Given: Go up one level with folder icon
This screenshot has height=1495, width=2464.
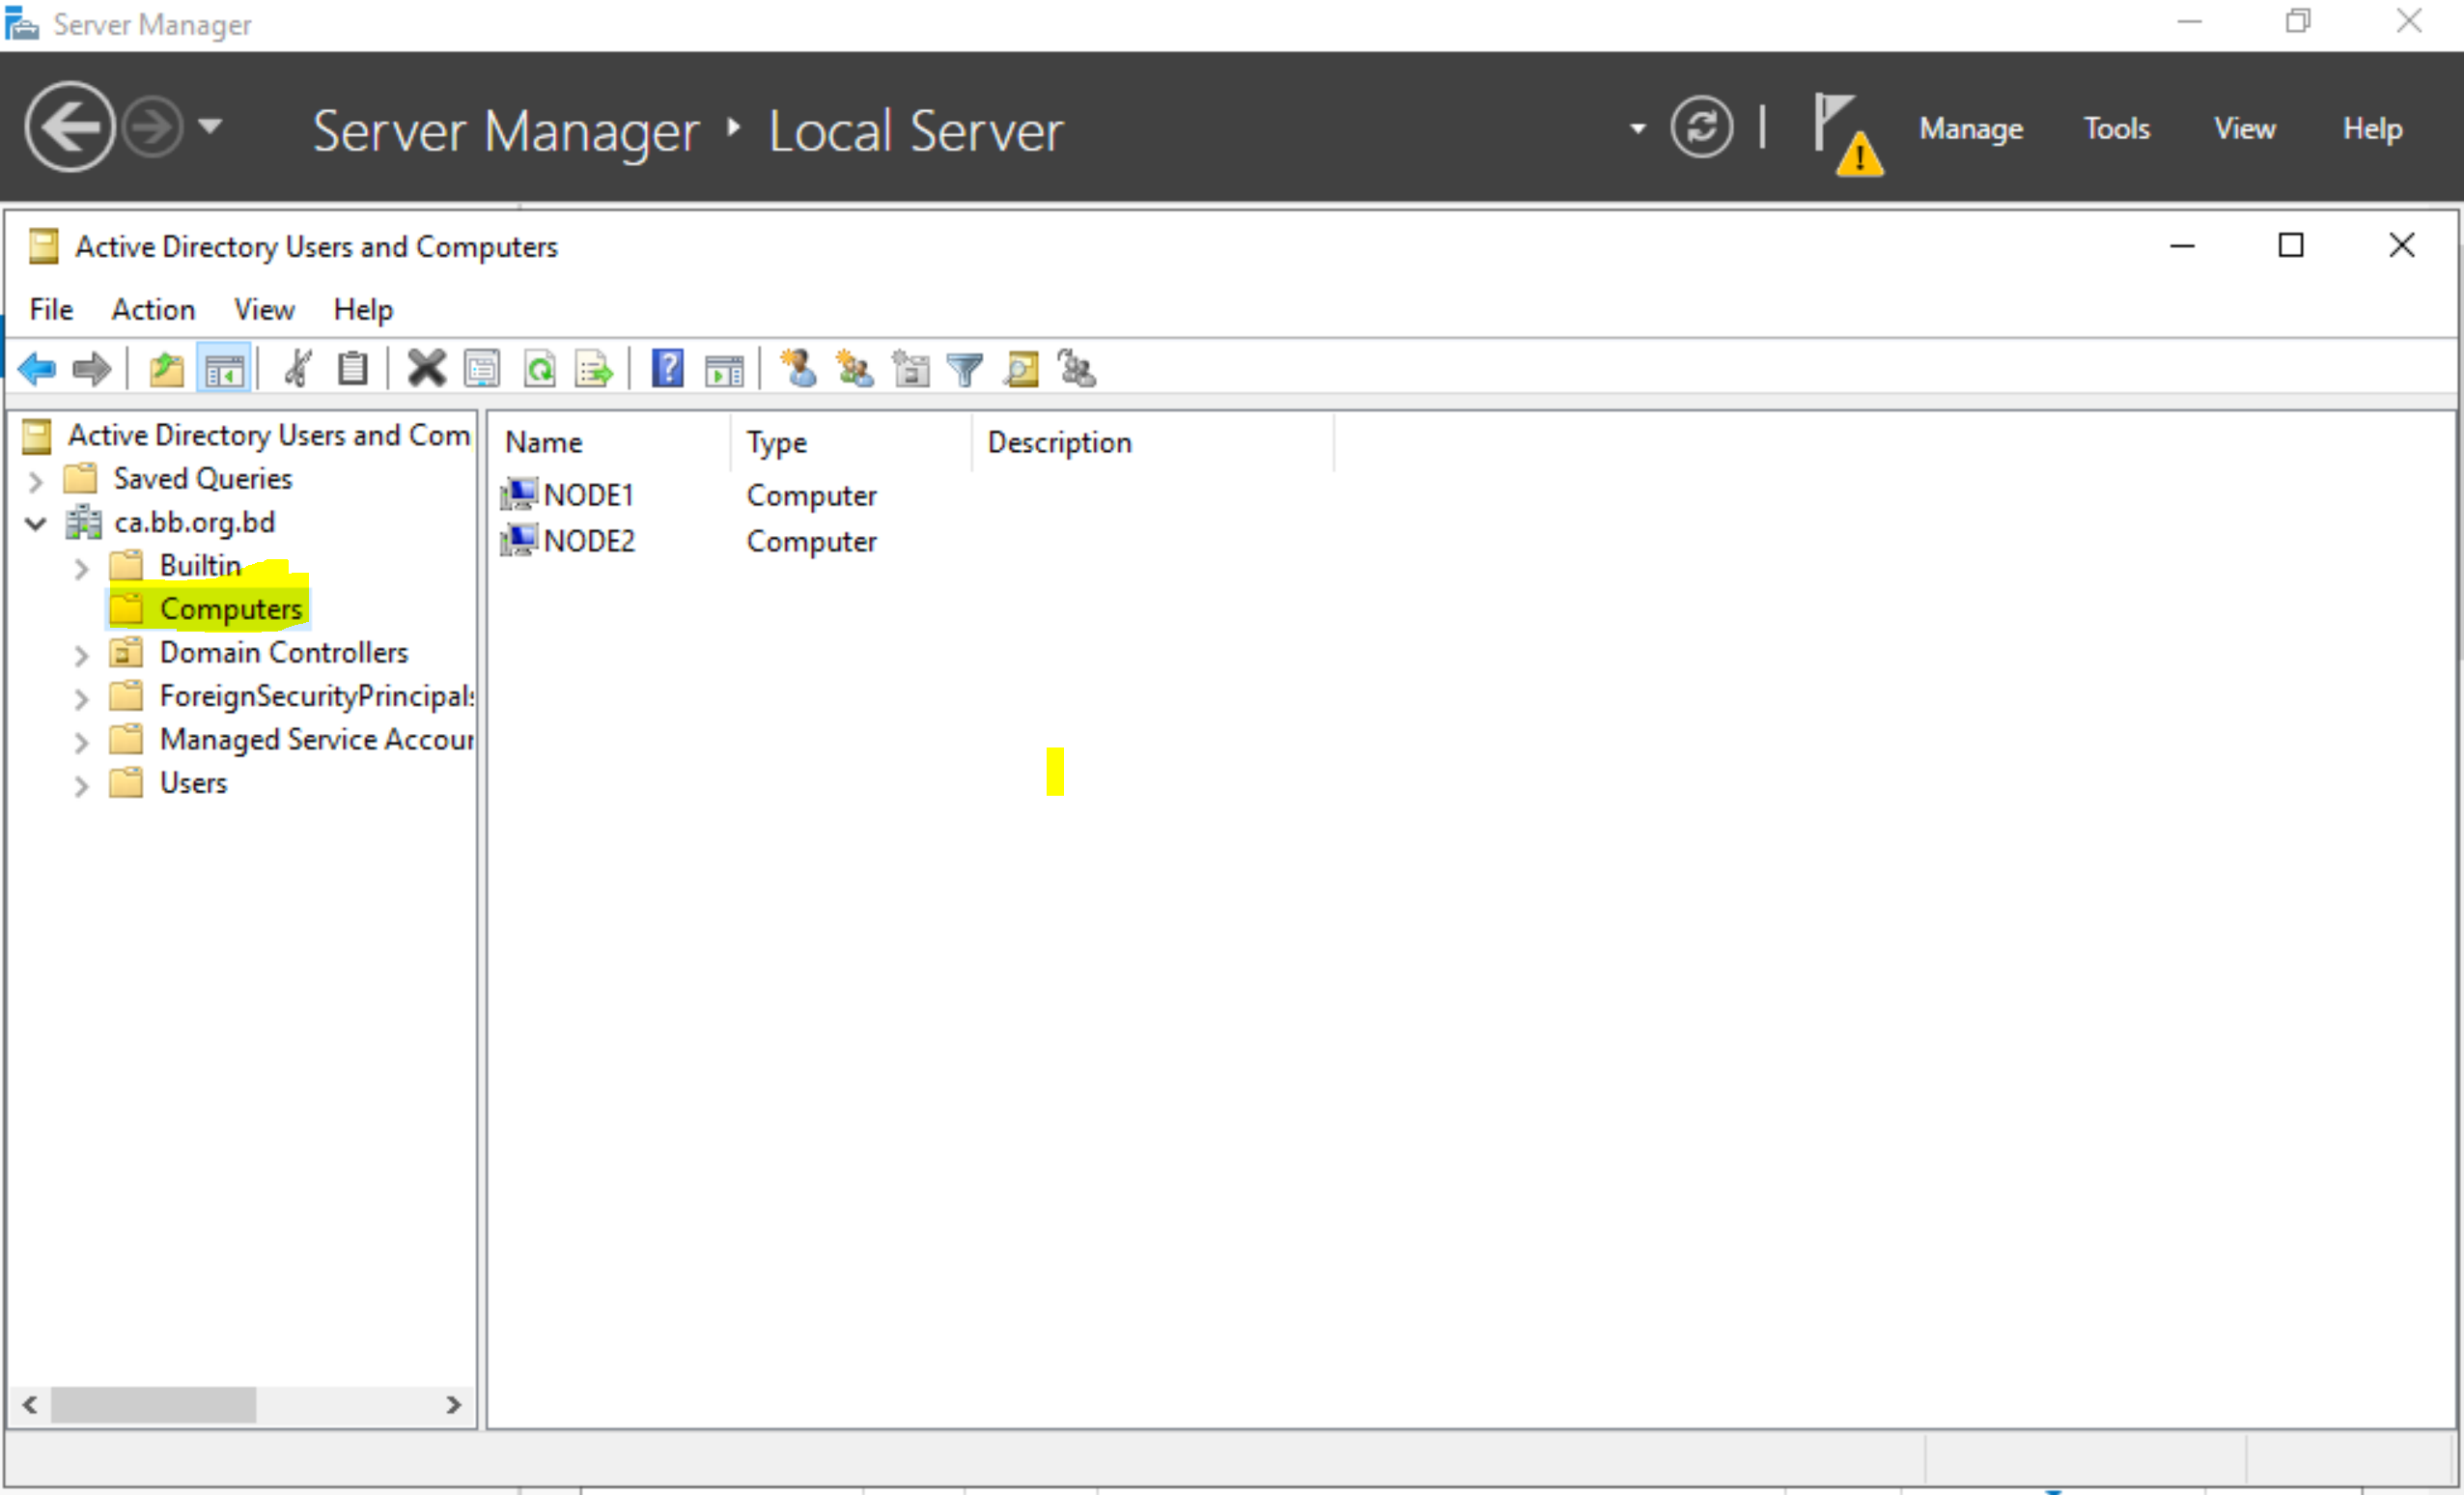Looking at the screenshot, I should 167,370.
